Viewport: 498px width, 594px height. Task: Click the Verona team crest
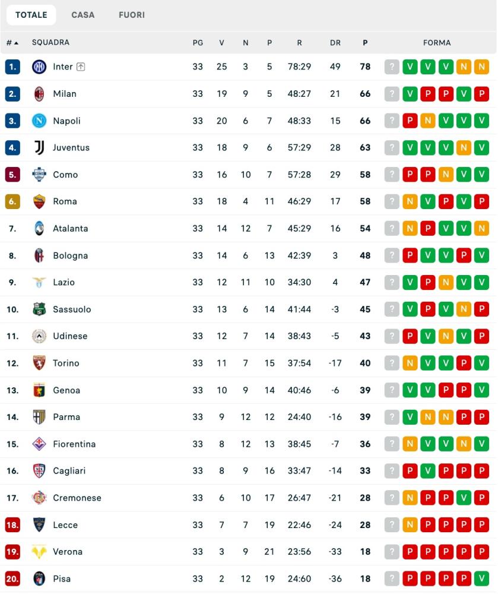click(x=39, y=552)
